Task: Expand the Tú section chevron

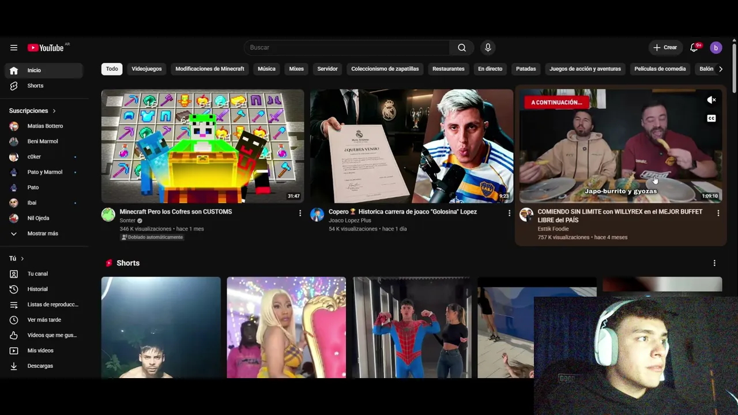Action: click(22, 259)
